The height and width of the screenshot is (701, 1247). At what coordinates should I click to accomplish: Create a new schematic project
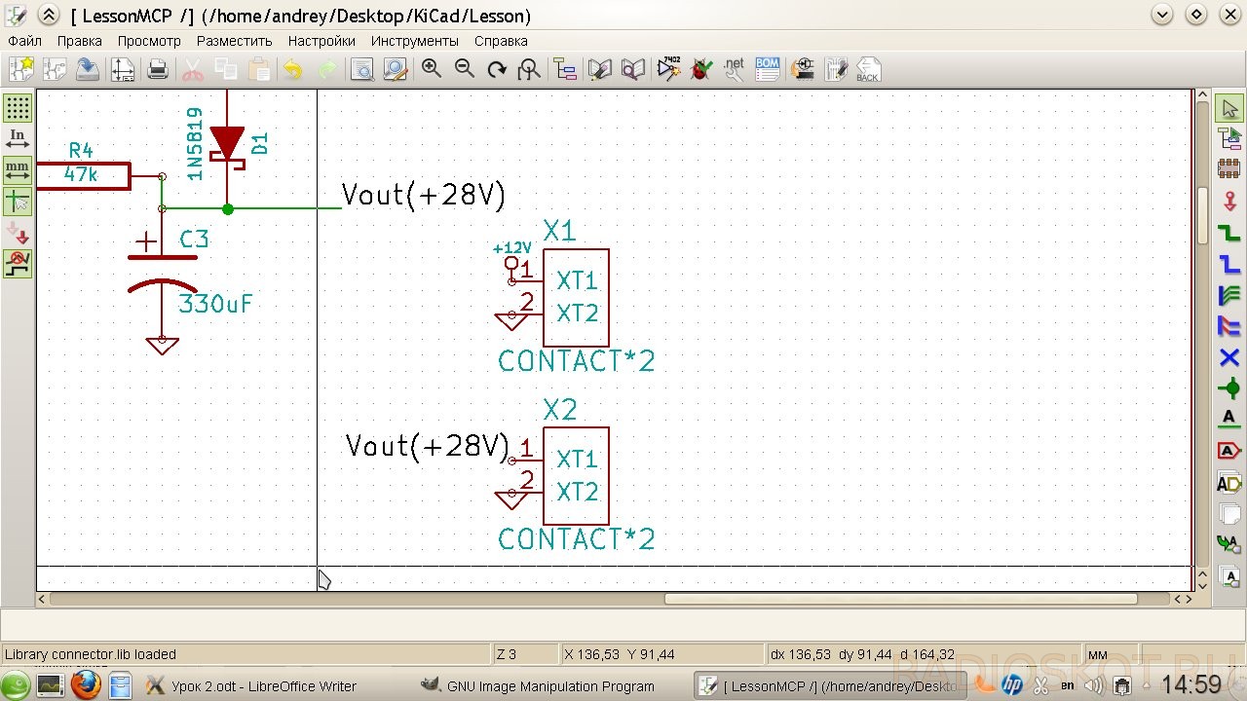[x=21, y=69]
